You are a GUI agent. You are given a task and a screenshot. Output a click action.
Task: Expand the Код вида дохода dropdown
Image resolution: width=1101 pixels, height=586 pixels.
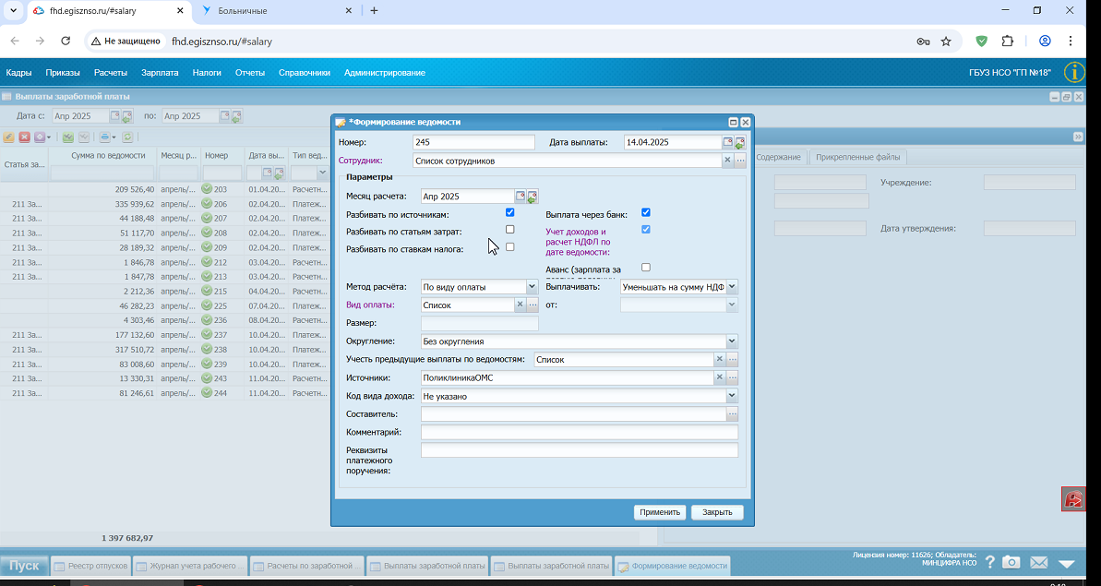coord(732,396)
